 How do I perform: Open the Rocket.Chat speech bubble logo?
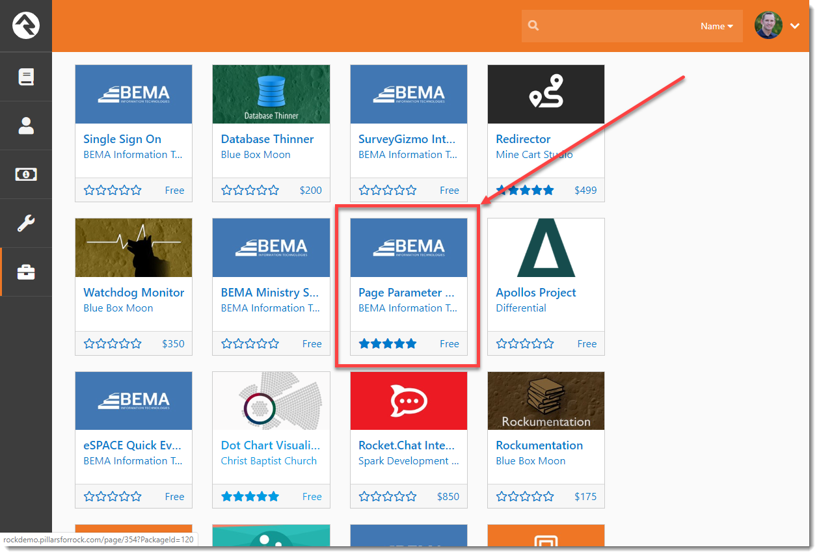tap(409, 401)
